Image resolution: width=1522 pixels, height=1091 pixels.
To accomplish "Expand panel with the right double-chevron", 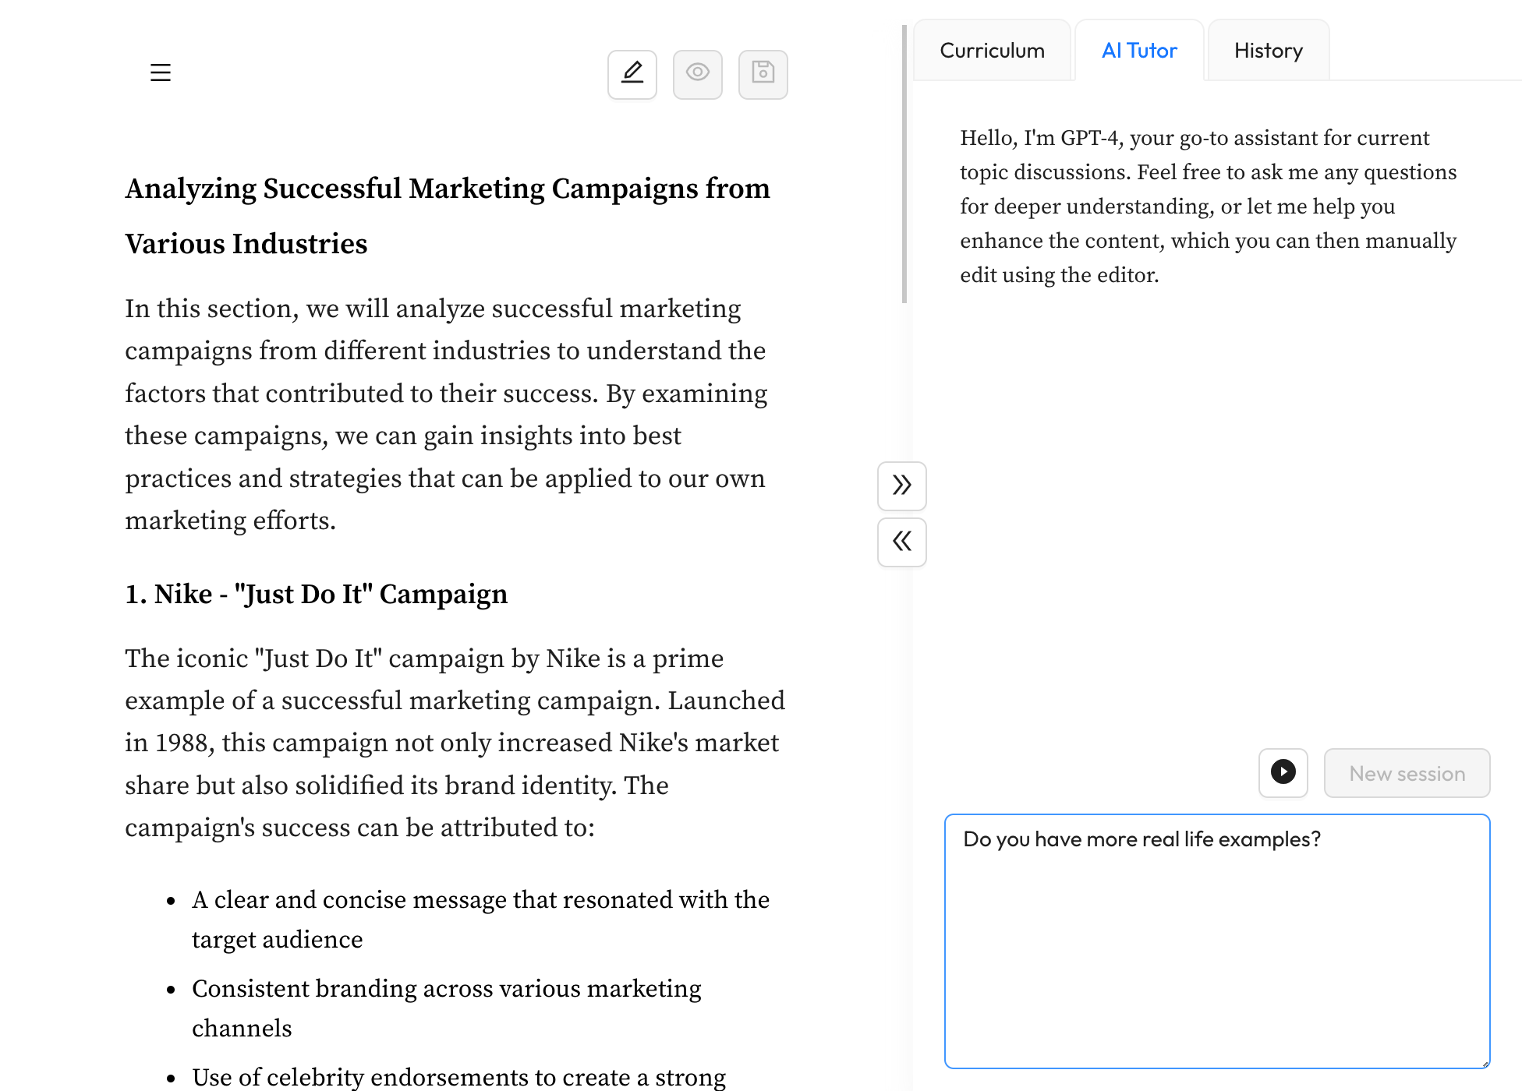I will (901, 485).
